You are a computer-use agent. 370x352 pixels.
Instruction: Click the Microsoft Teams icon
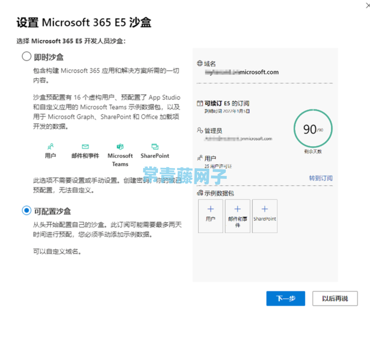tap(120, 147)
